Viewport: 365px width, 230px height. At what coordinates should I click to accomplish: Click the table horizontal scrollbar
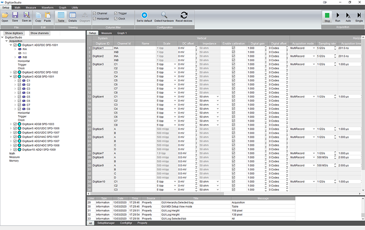point(157,194)
